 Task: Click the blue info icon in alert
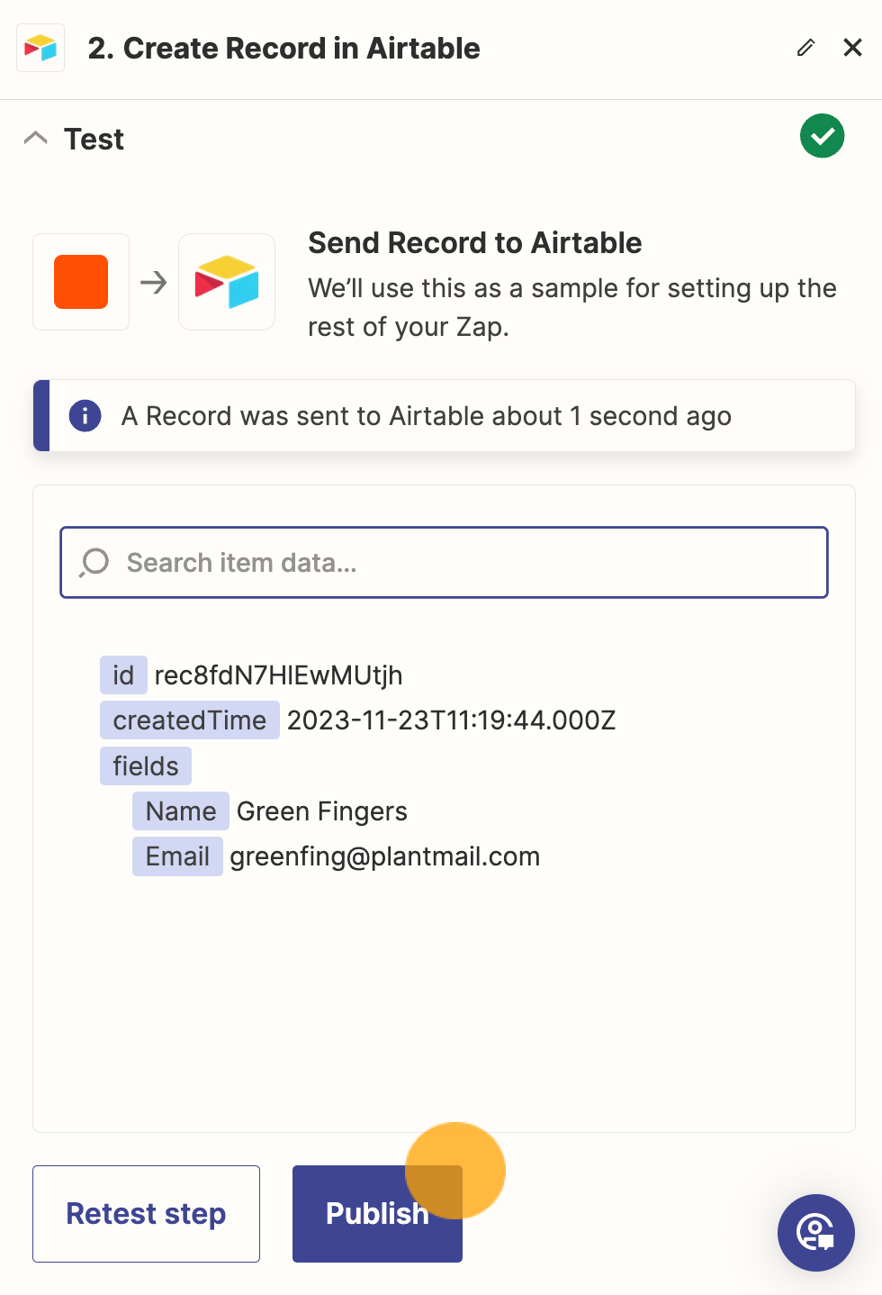[85, 415]
